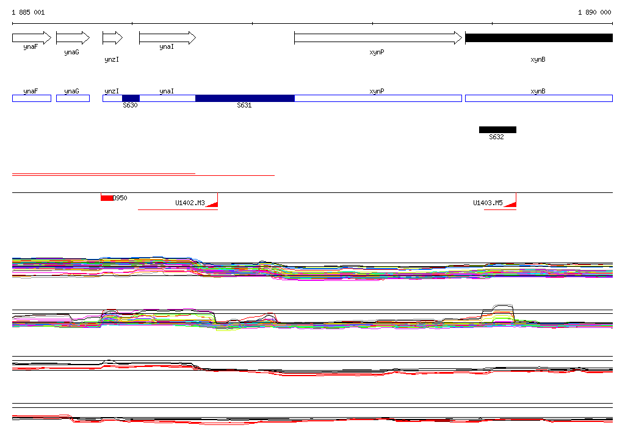Click the ynaF gene arrow

click(x=32, y=38)
